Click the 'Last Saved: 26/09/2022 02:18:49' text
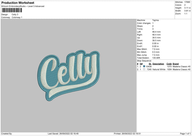 tap(63, 133)
